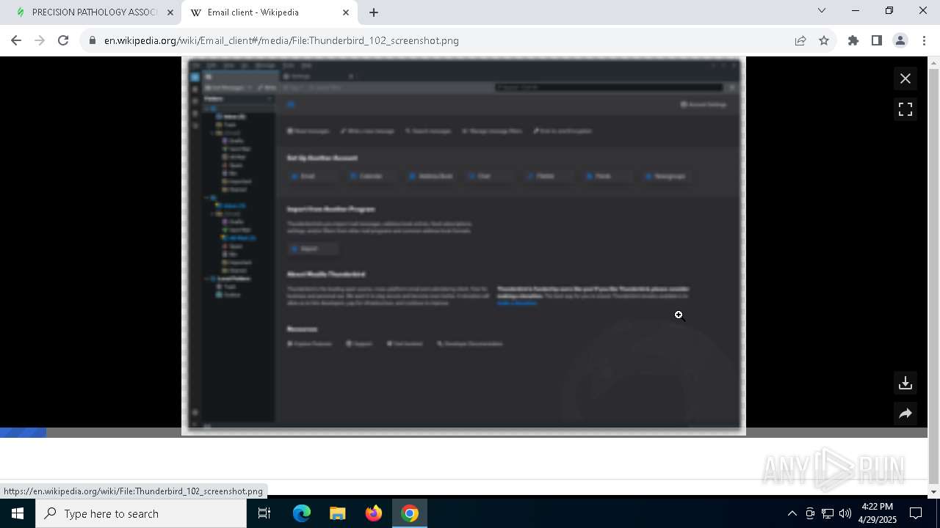Click the page vertical scrollbar

point(933,275)
